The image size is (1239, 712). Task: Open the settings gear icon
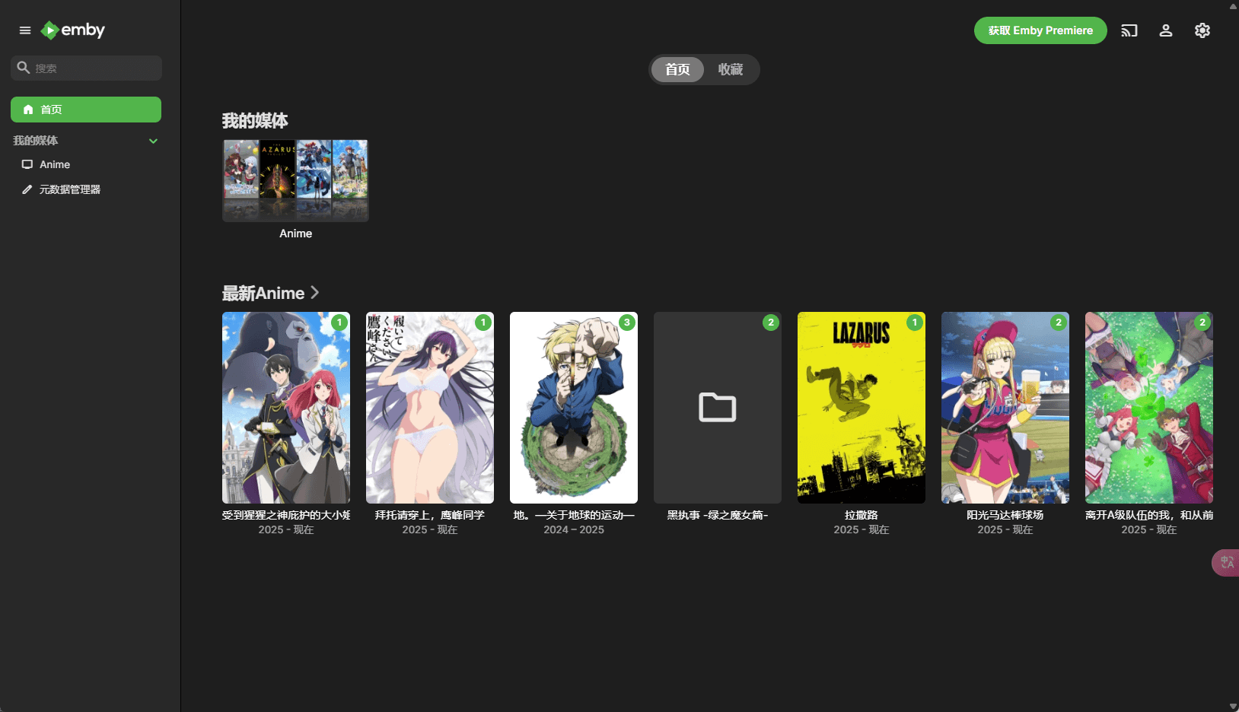pyautogui.click(x=1202, y=30)
